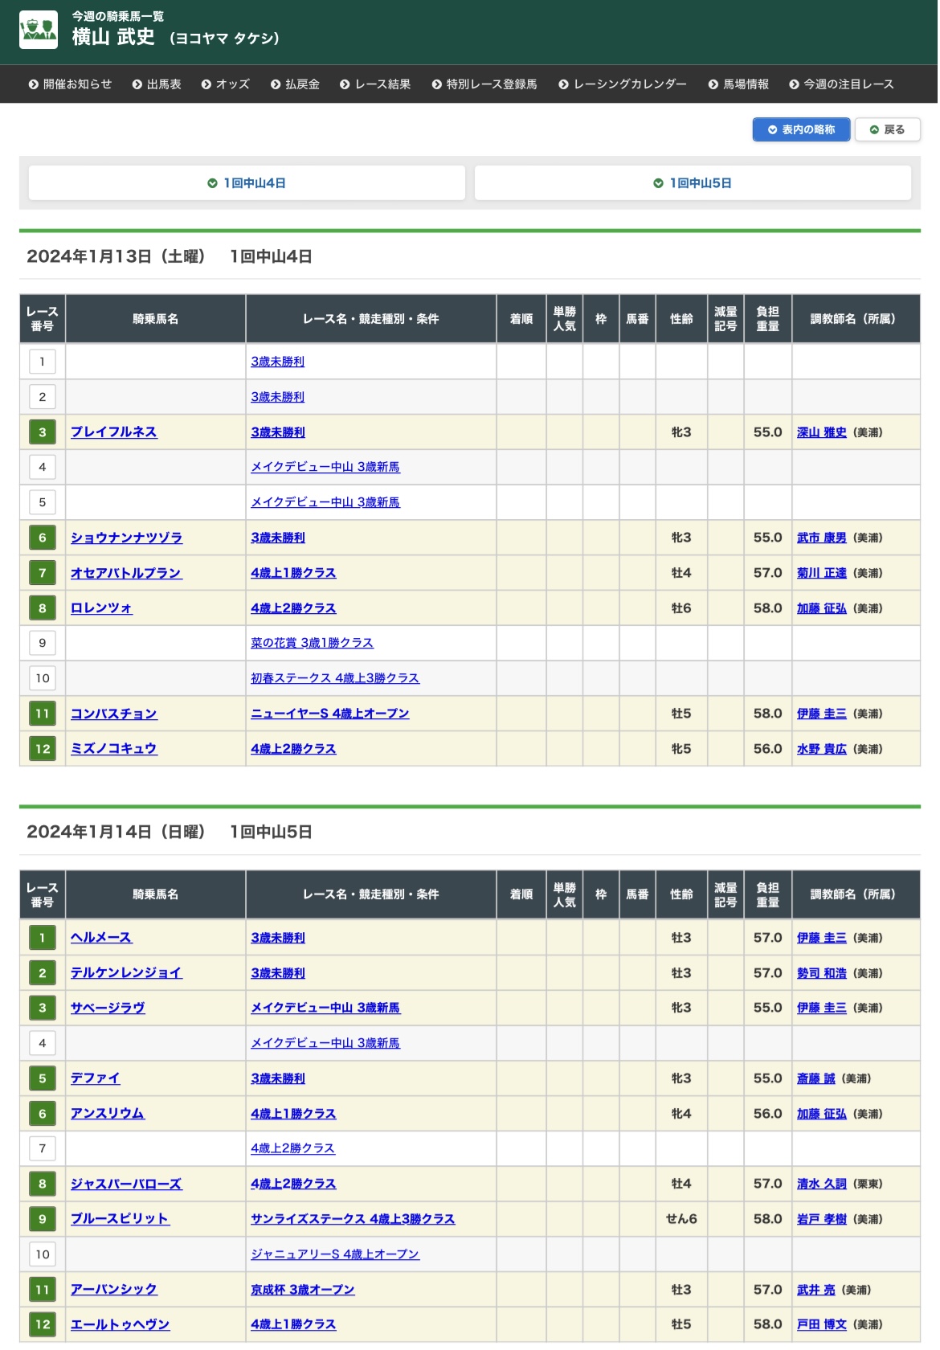Viewport: 940px width, 1350px height.
Task: Open horse デファイ link
Action: (x=96, y=1078)
